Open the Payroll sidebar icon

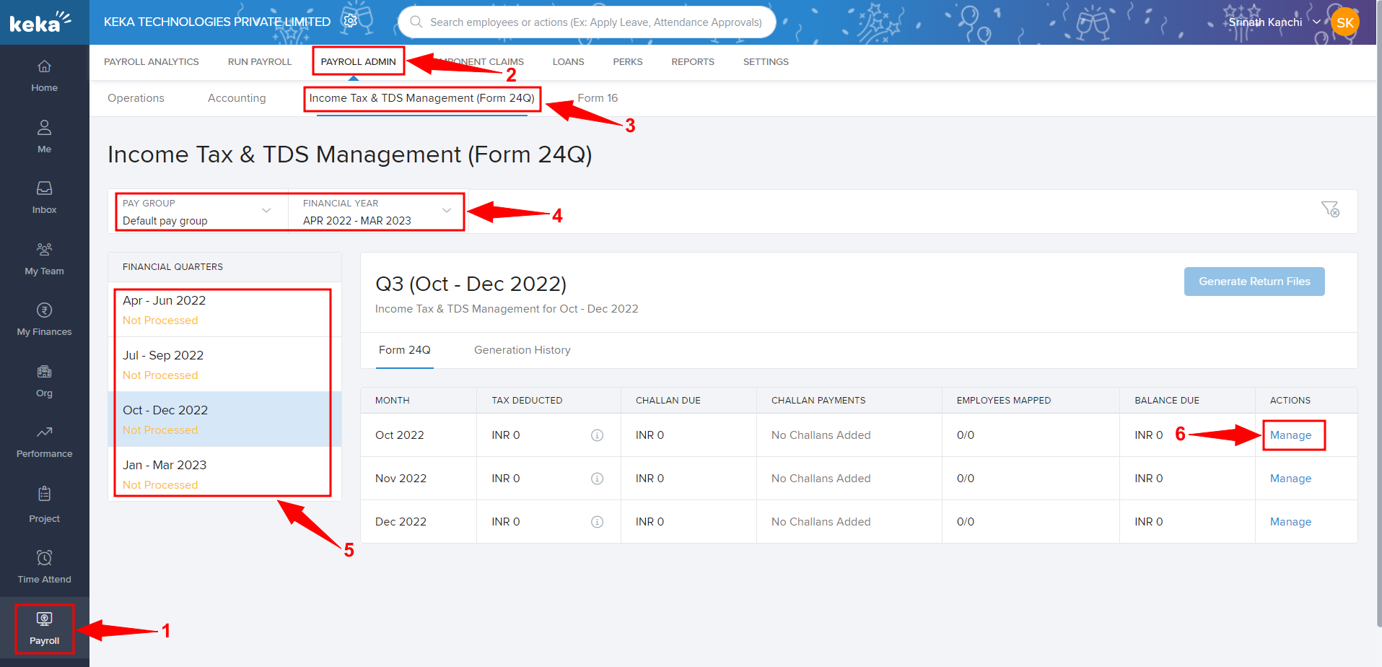(44, 619)
